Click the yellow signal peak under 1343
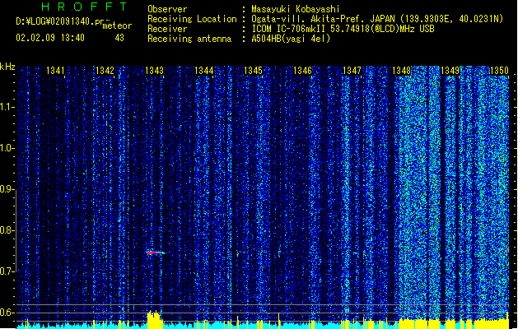This screenshot has width=518, height=329. click(x=155, y=319)
